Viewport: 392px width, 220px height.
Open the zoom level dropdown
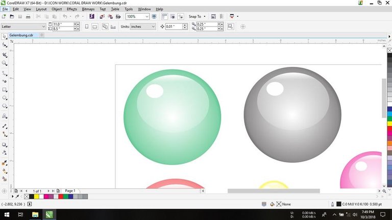click(x=148, y=16)
